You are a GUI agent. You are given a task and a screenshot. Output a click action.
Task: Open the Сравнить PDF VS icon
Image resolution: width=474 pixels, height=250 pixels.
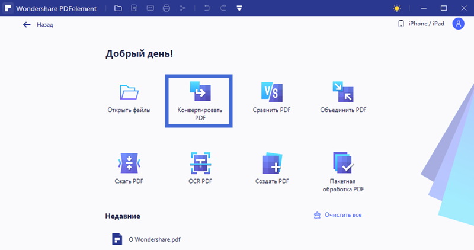tap(272, 92)
